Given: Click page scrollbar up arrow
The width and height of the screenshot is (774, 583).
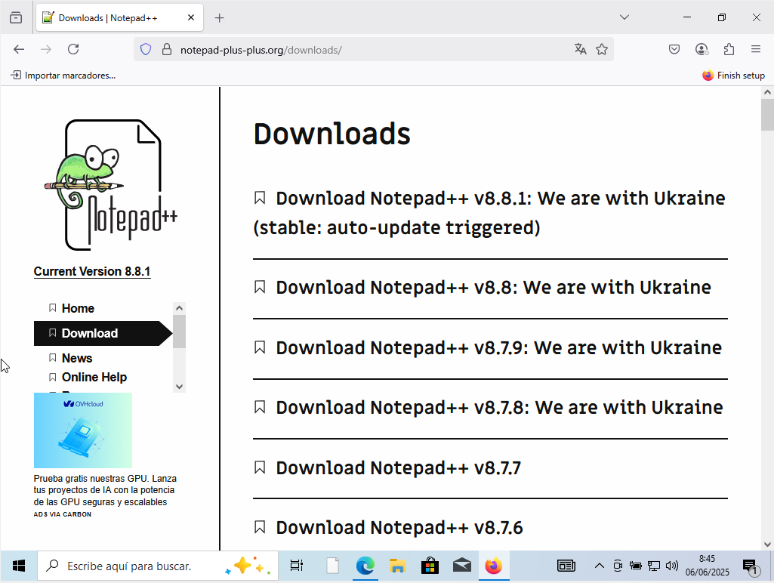Looking at the screenshot, I should [767, 92].
